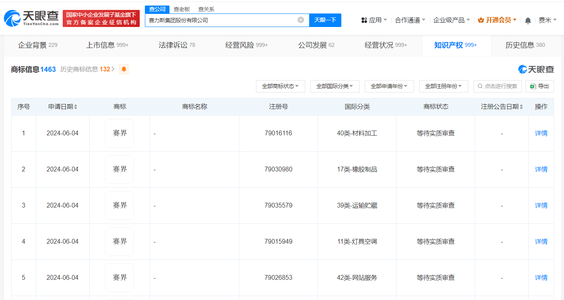Screen dimensions: 564x300
Task: Open the 全部申请年份 dropdown
Action: 389,86
